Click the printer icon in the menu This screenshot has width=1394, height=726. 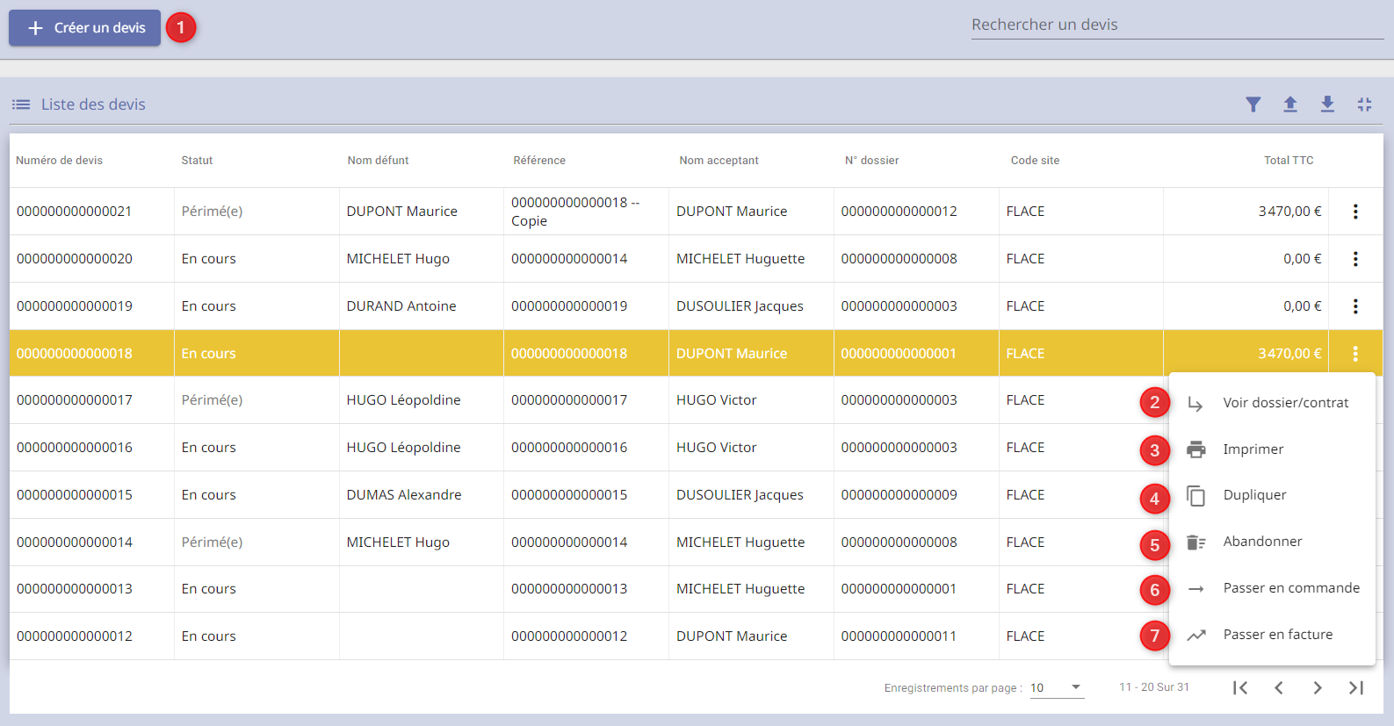point(1196,449)
